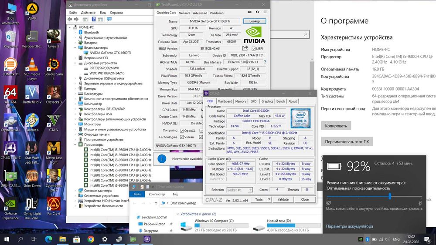Click the Close button in CPU-Z

pyautogui.click(x=305, y=199)
